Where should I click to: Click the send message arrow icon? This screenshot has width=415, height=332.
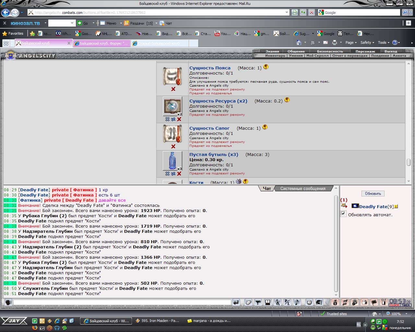(x=236, y=302)
